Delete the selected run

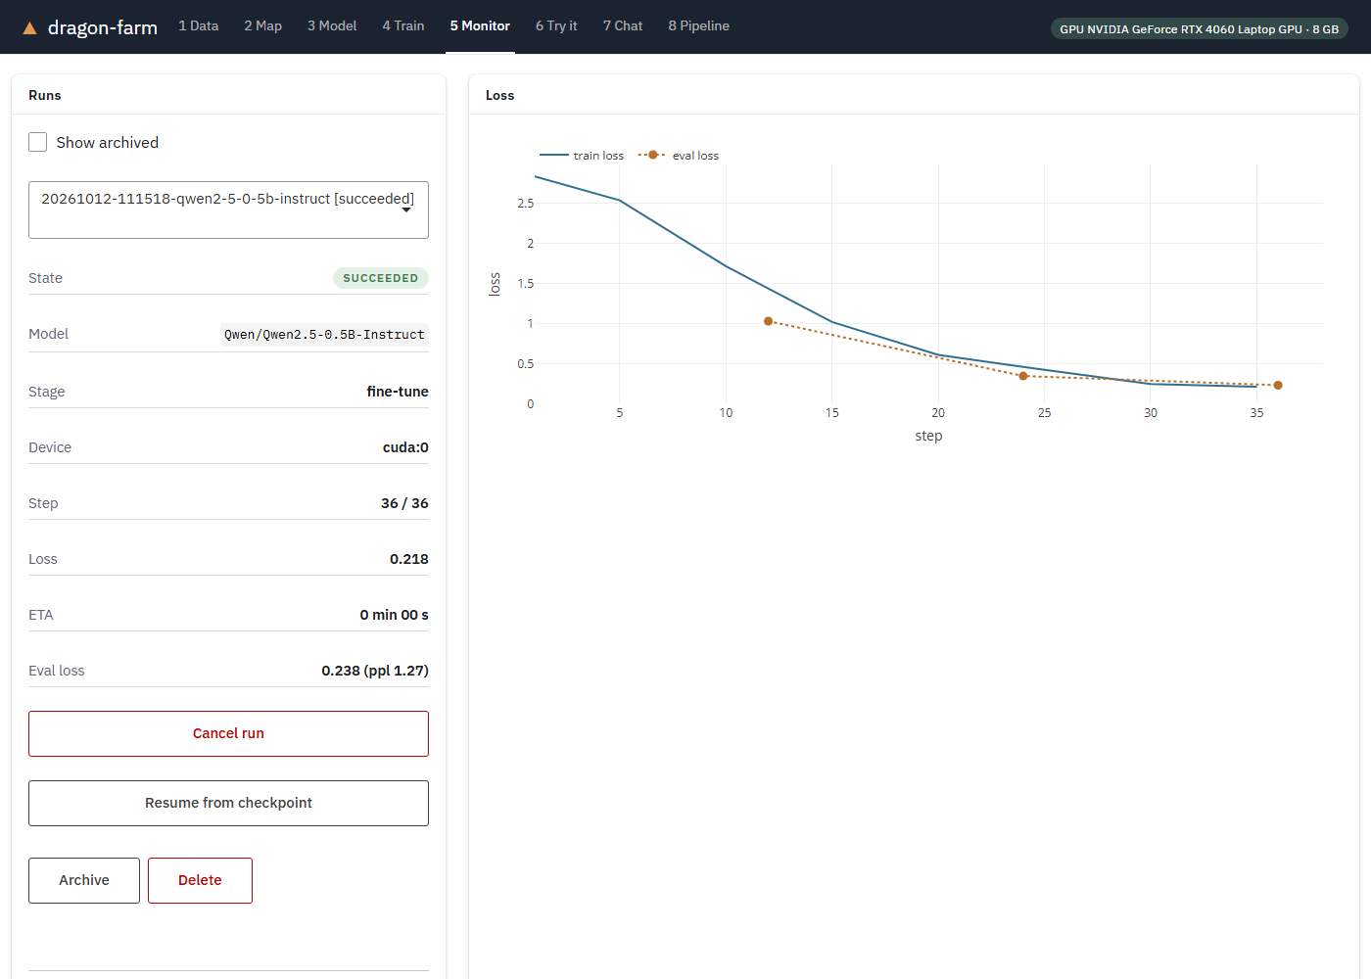pyautogui.click(x=200, y=880)
